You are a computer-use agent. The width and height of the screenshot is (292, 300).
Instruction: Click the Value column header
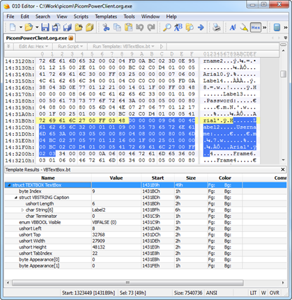(116, 178)
